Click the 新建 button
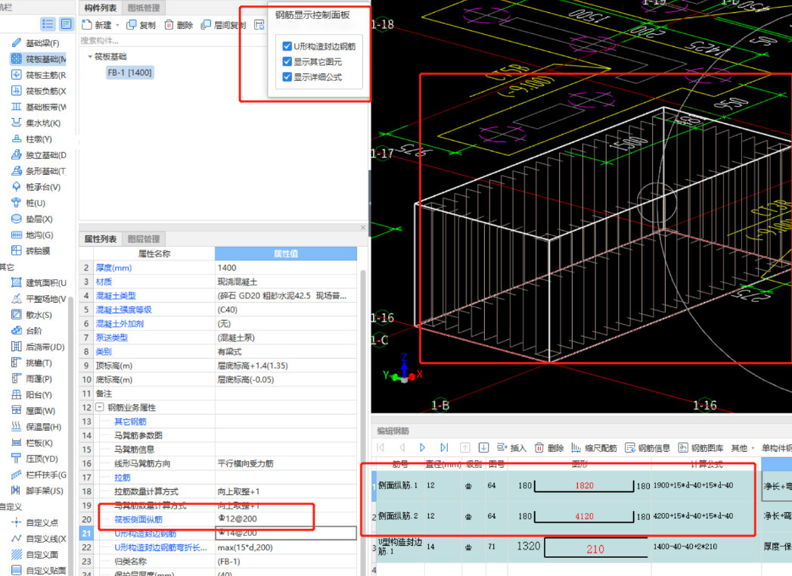Screen dimensions: 792x576 point(97,25)
